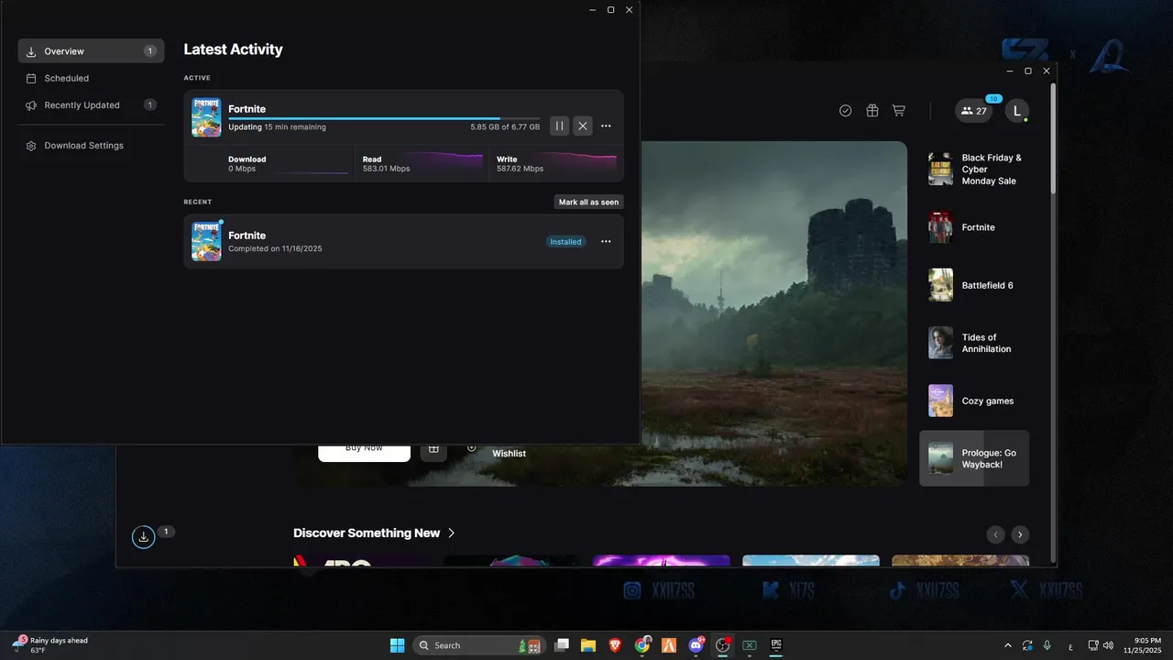Select Black Friday & Cyber Monday Sale
Image resolution: width=1173 pixels, height=660 pixels.
(x=974, y=170)
